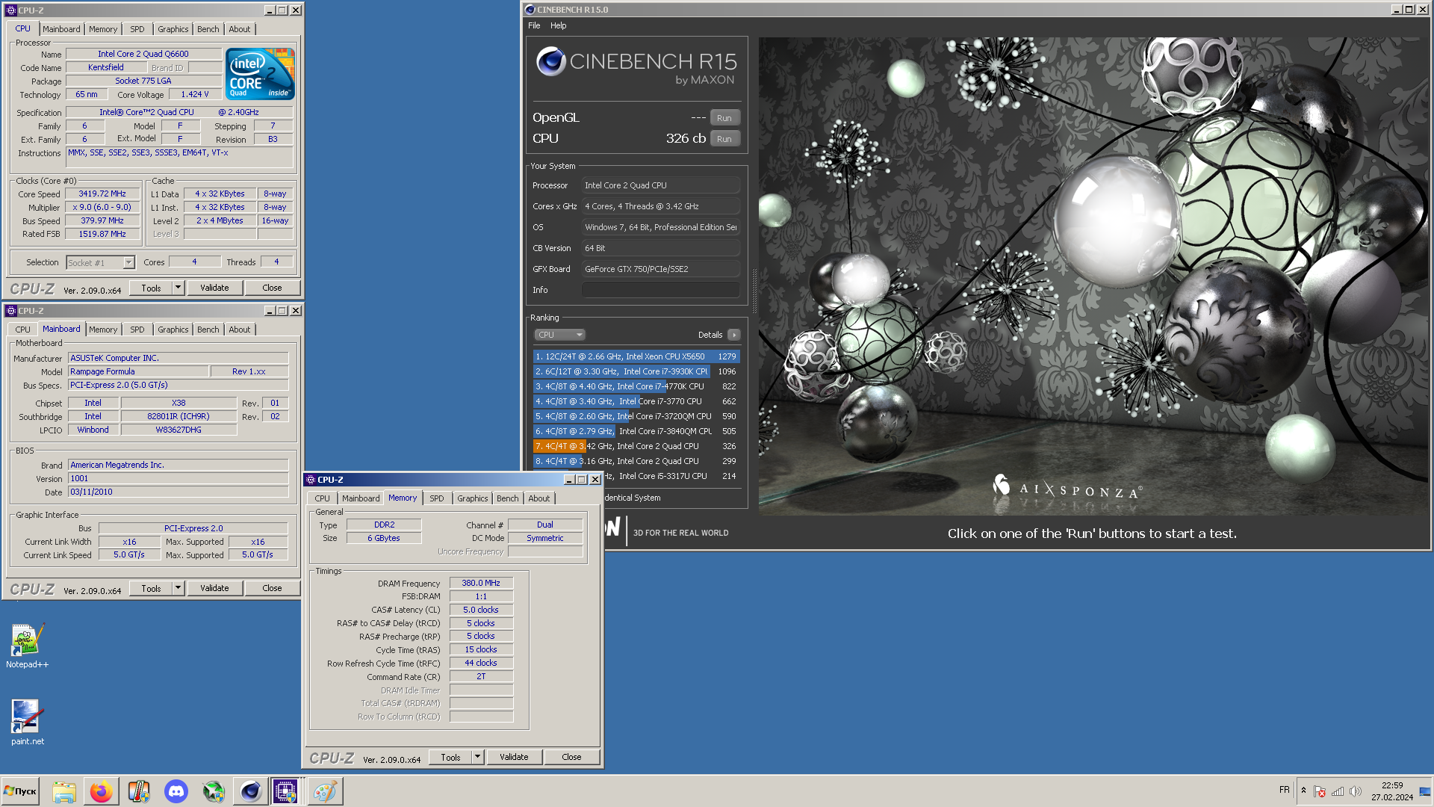Open the Help menu in Cinebench

[559, 25]
